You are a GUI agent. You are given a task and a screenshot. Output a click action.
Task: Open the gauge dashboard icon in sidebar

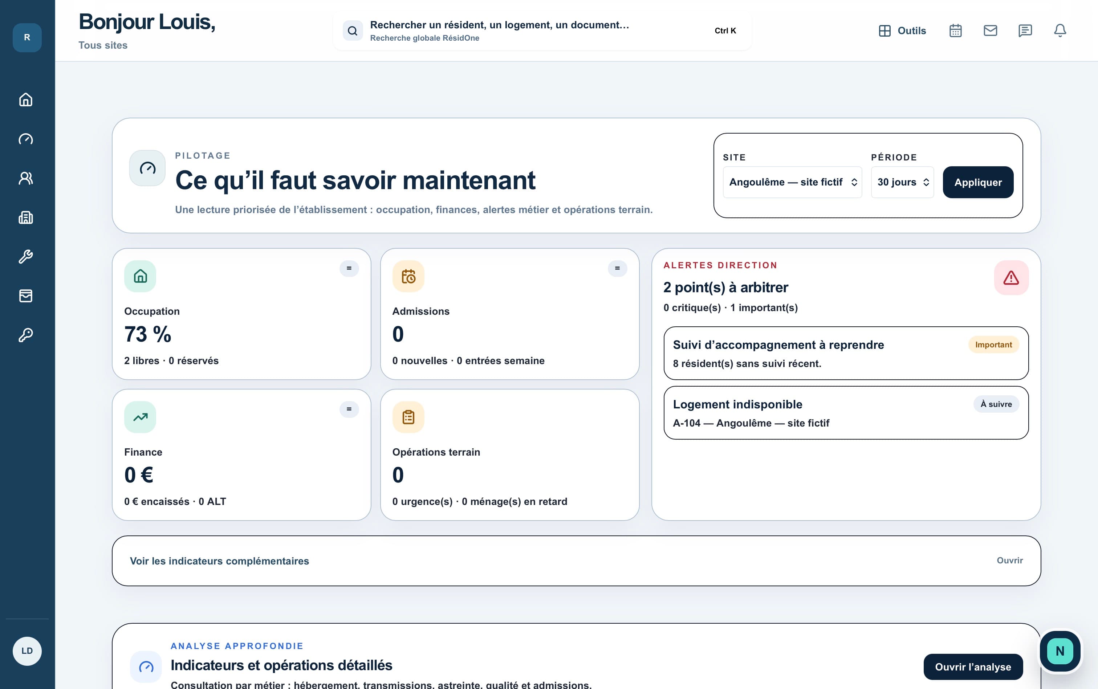(x=26, y=139)
